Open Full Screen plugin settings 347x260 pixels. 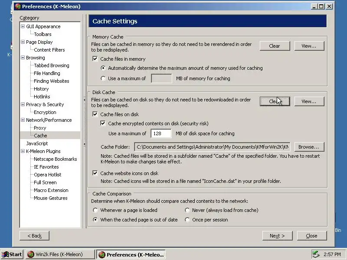(45, 182)
